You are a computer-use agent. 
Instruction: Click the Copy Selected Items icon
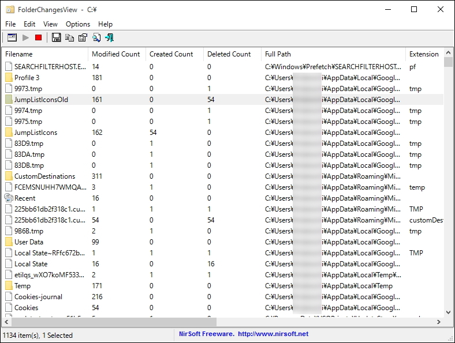pyautogui.click(x=69, y=37)
